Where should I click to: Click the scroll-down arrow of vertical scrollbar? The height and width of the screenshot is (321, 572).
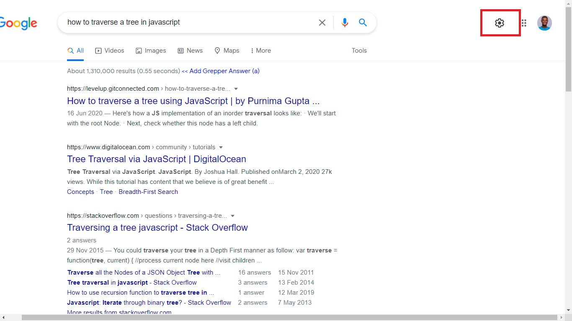pos(568,311)
